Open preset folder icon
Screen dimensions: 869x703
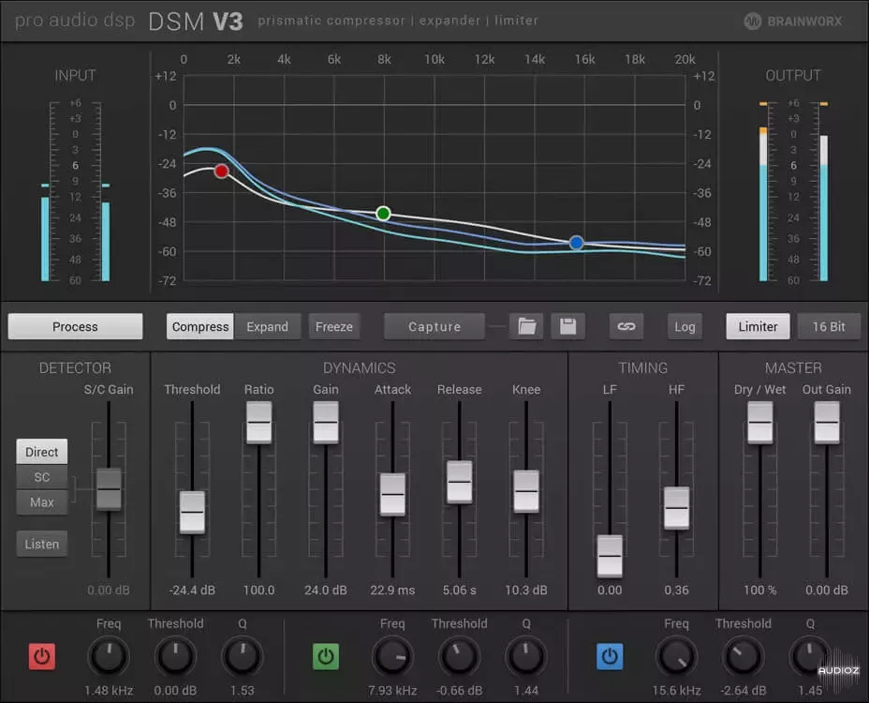coord(526,326)
